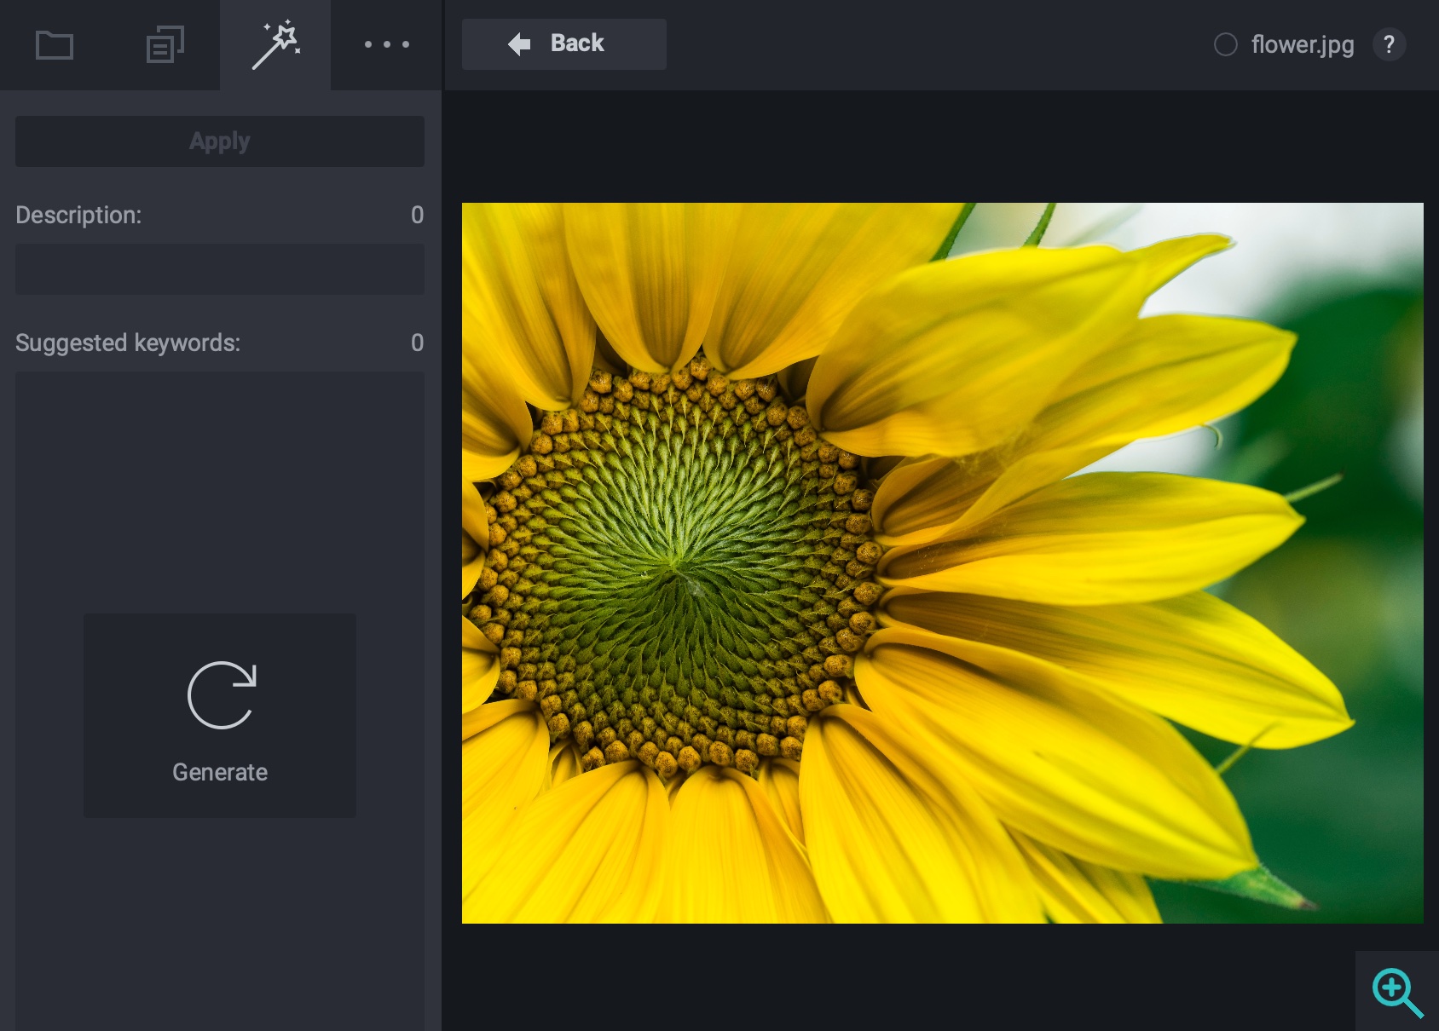This screenshot has height=1031, width=1439.
Task: Focus the Description text field
Action: coord(220,269)
